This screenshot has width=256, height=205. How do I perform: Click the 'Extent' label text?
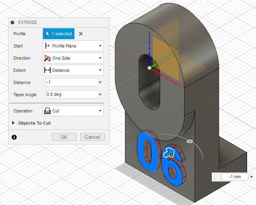point(19,70)
